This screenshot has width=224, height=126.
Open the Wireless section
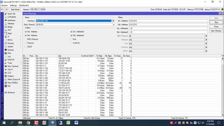(x=11, y=23)
